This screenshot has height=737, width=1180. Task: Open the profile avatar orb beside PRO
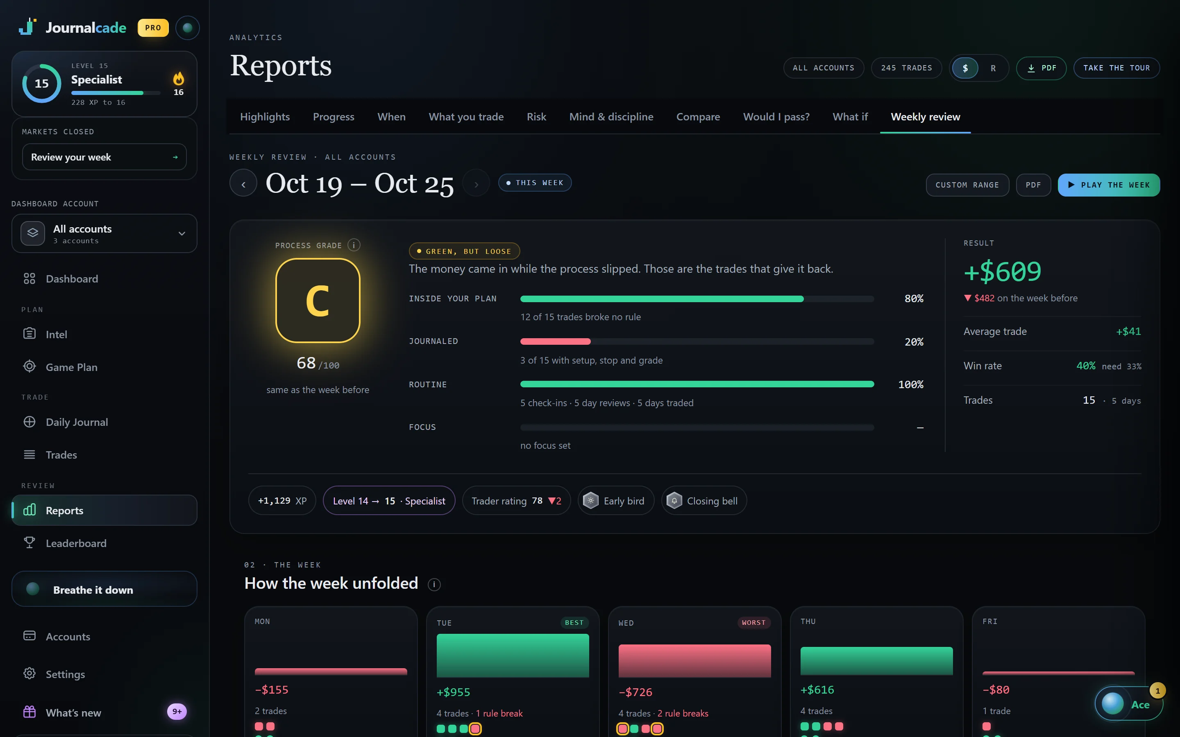187,28
